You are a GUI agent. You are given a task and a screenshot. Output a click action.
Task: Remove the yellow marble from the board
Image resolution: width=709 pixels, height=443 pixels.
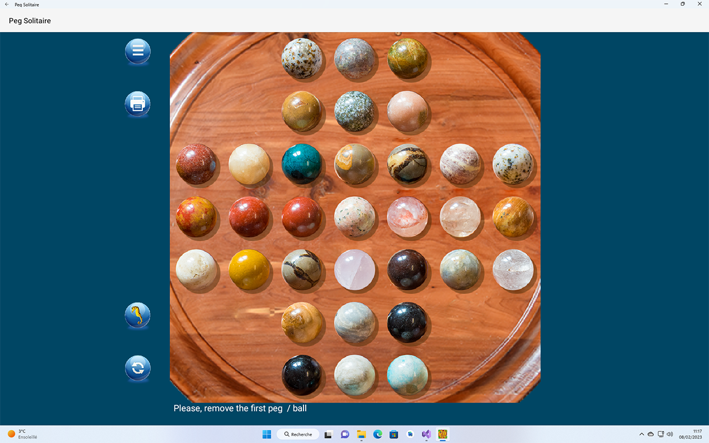[250, 270]
